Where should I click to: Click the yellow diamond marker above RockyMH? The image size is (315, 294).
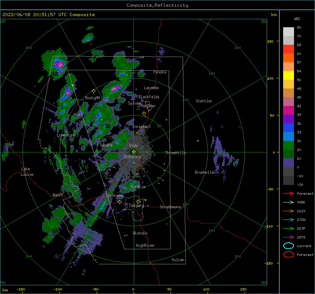coord(93,91)
